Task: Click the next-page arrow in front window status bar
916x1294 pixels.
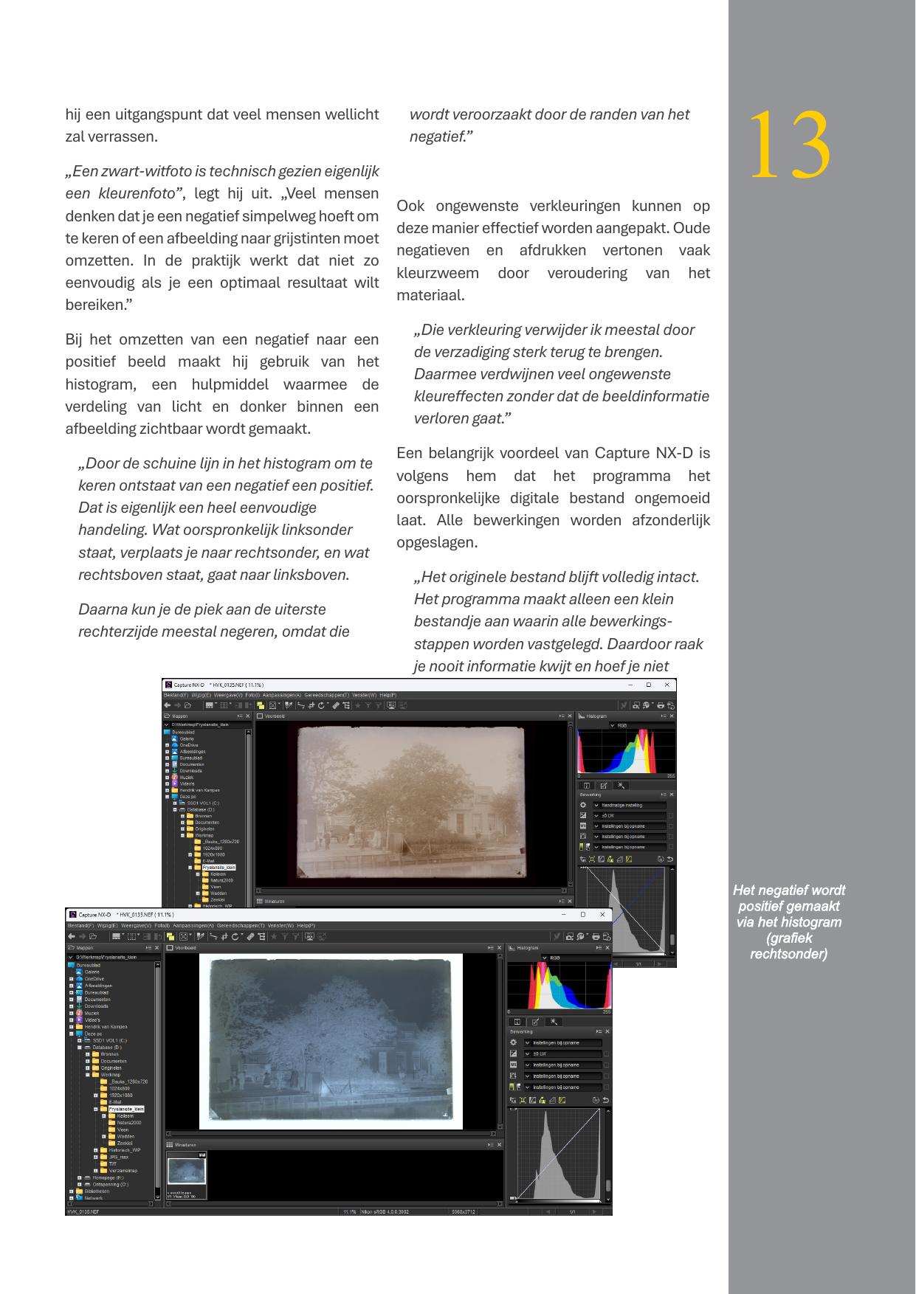Action: coord(596,1211)
